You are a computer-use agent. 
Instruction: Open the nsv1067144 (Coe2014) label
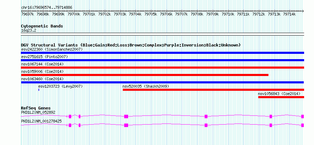tap(42, 64)
